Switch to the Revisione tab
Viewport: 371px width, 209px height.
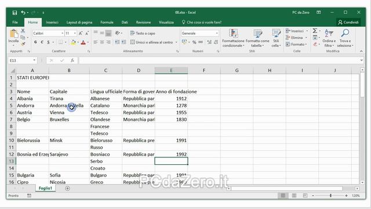click(x=143, y=22)
